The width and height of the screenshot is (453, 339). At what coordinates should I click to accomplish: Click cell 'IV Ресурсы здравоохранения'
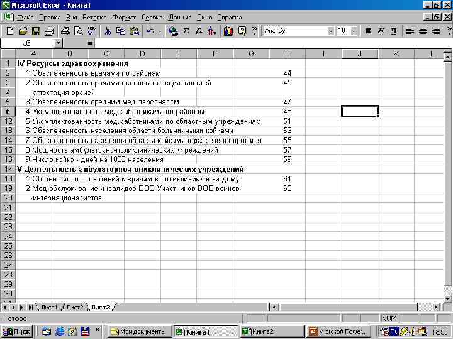[72, 63]
